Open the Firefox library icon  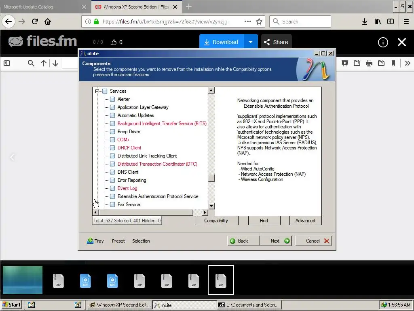[x=378, y=21]
